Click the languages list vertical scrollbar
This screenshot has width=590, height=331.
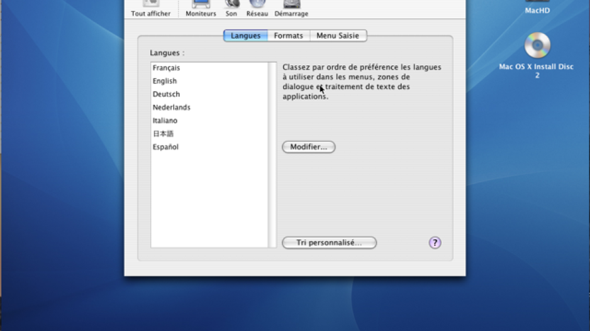coord(272,155)
